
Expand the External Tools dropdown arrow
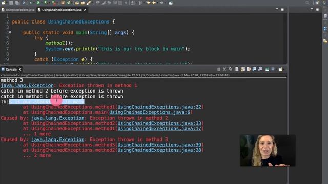click(57, 3)
